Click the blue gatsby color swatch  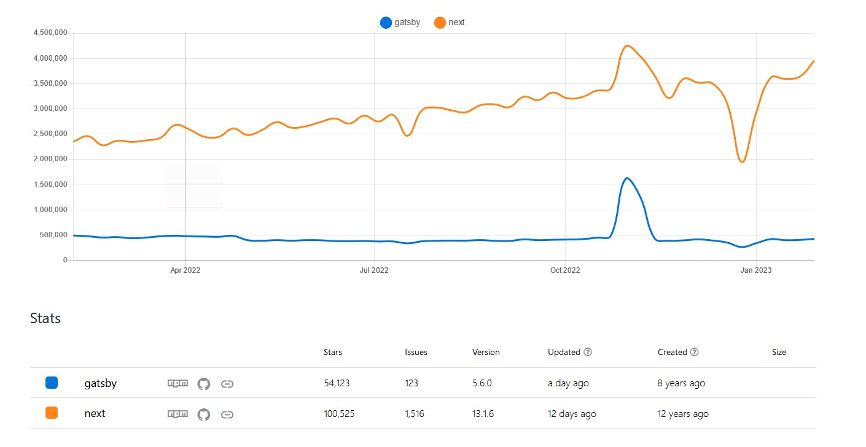point(52,383)
